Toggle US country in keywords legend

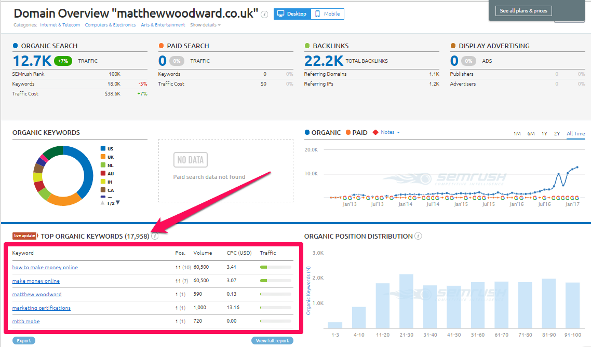tap(106, 149)
